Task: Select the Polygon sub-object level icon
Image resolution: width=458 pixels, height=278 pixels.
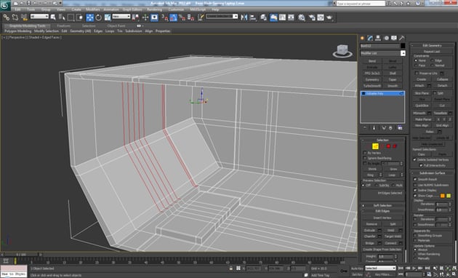Action: coord(388,146)
